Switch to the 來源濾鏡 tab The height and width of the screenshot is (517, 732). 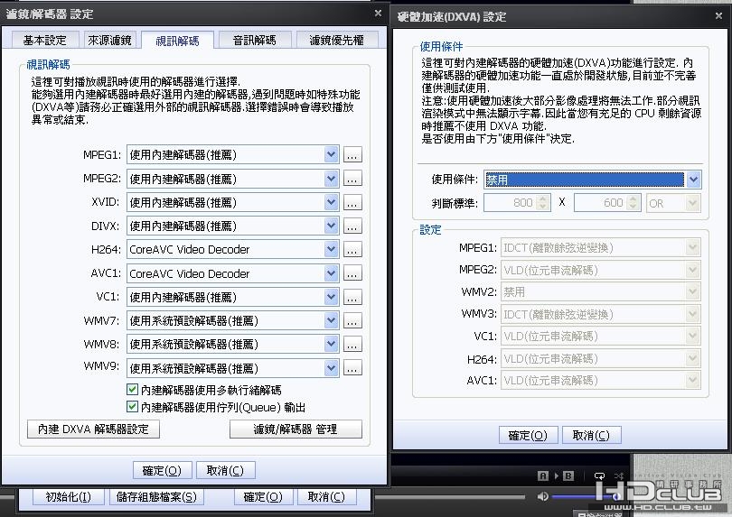pyautogui.click(x=109, y=40)
